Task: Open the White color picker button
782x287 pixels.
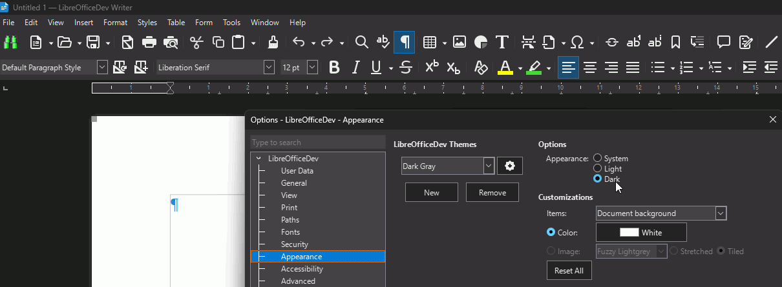Action: pyautogui.click(x=641, y=232)
